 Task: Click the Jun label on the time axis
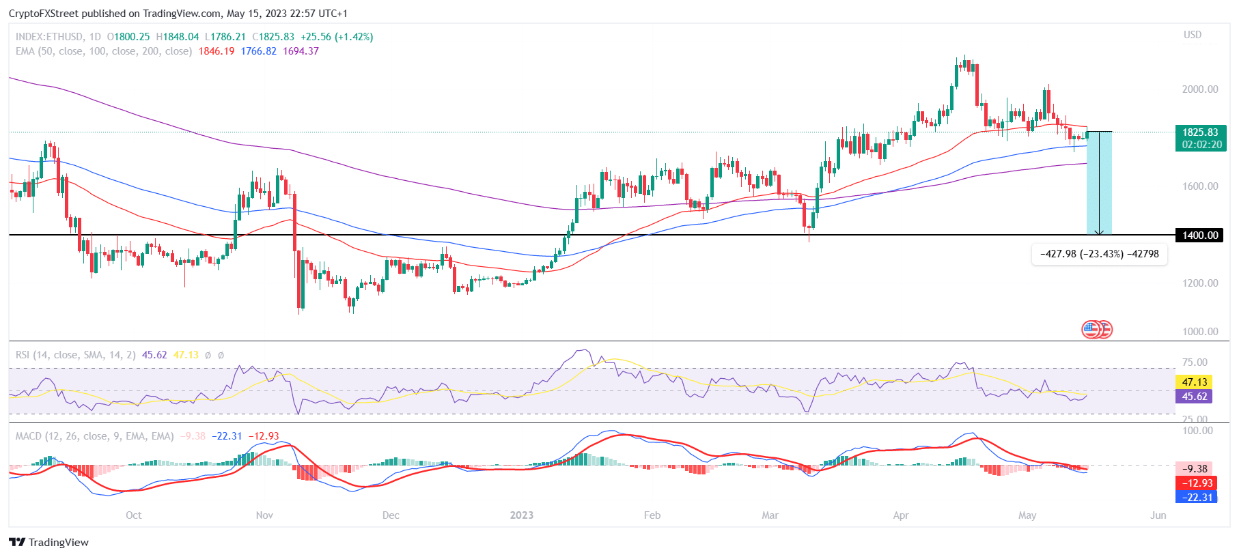1158,515
